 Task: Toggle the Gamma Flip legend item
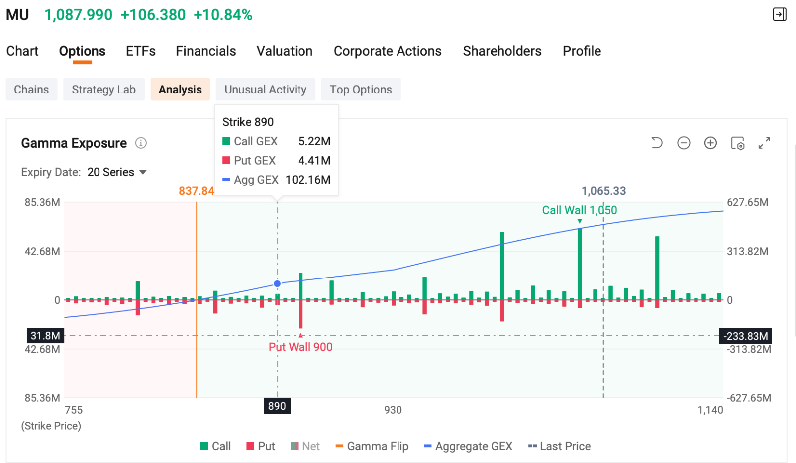[372, 446]
